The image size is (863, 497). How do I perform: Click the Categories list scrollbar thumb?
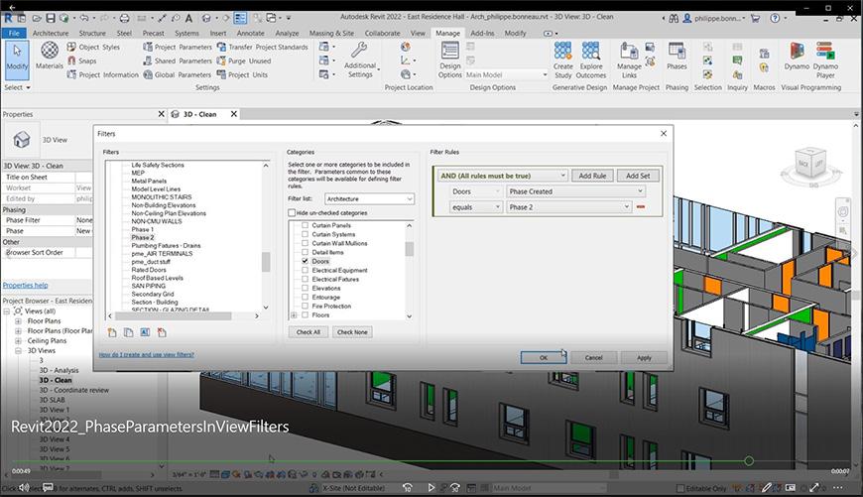click(x=409, y=249)
